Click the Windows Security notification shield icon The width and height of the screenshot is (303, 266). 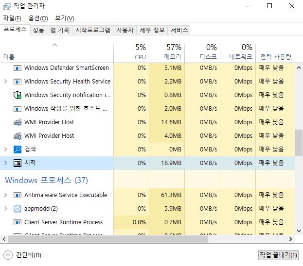click(18, 95)
